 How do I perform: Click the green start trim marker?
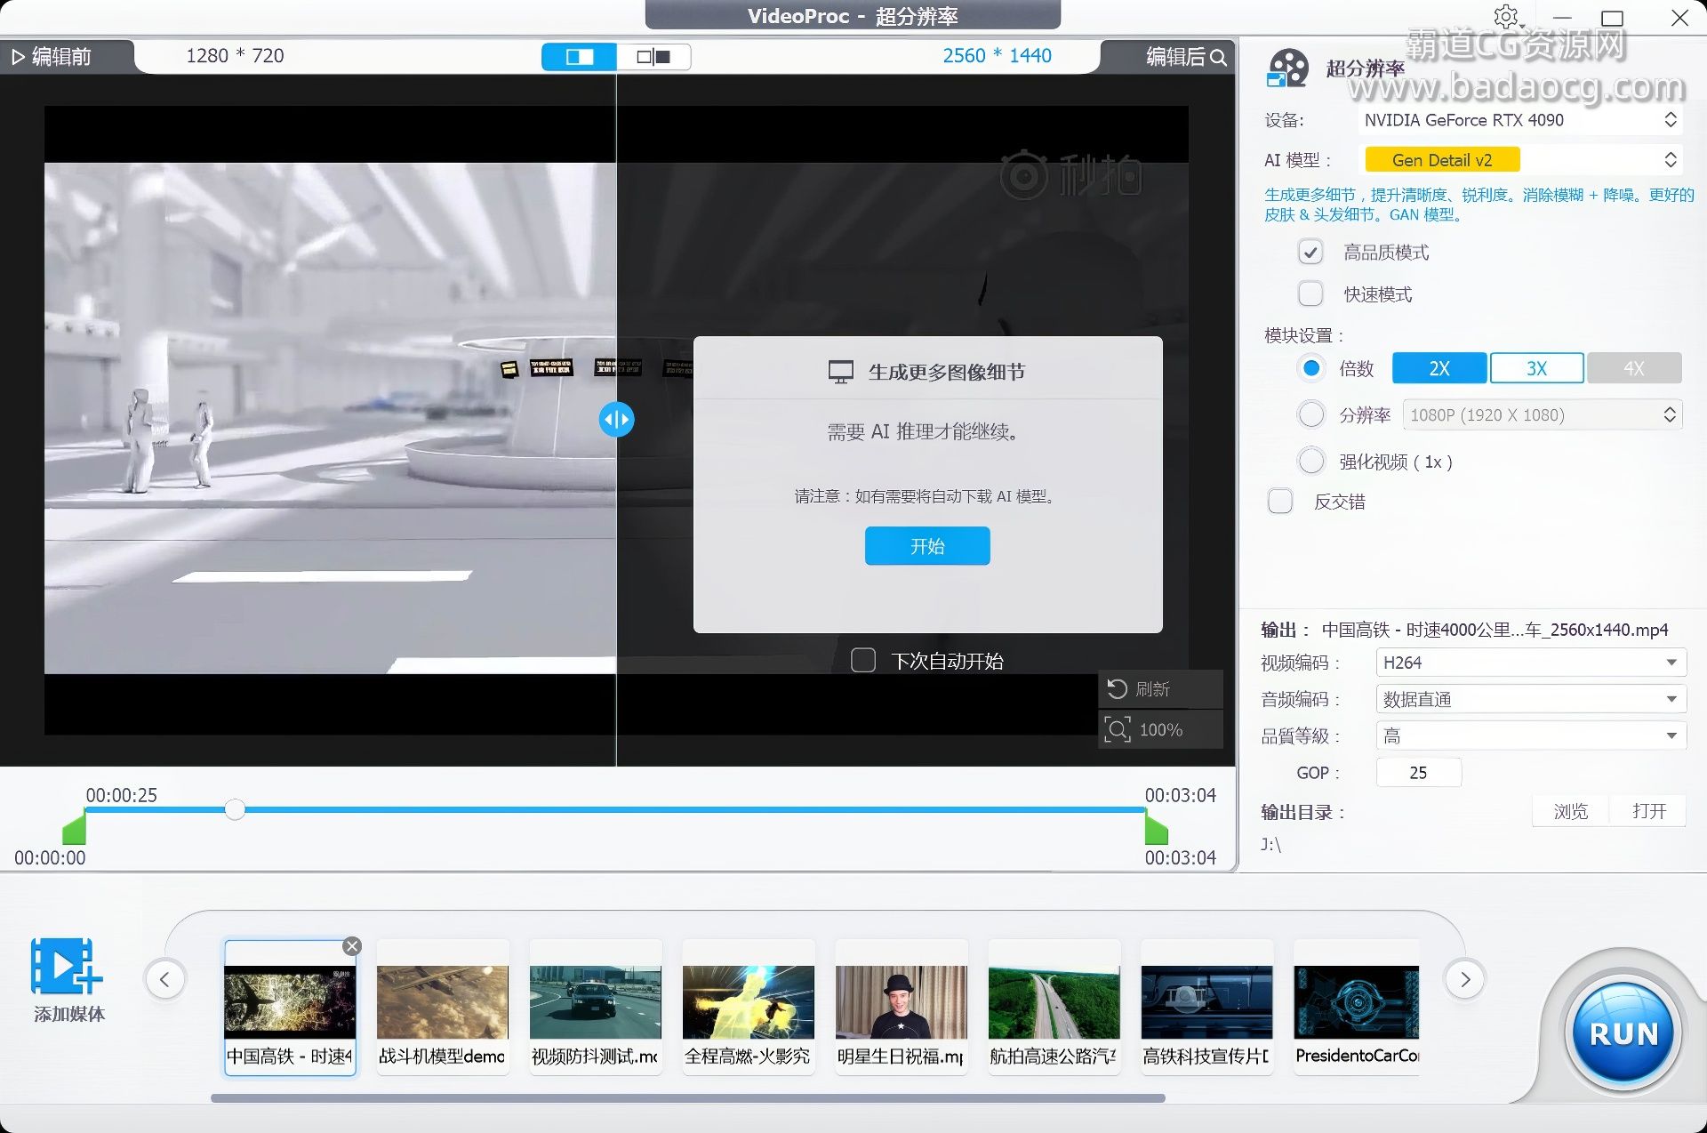click(x=75, y=829)
